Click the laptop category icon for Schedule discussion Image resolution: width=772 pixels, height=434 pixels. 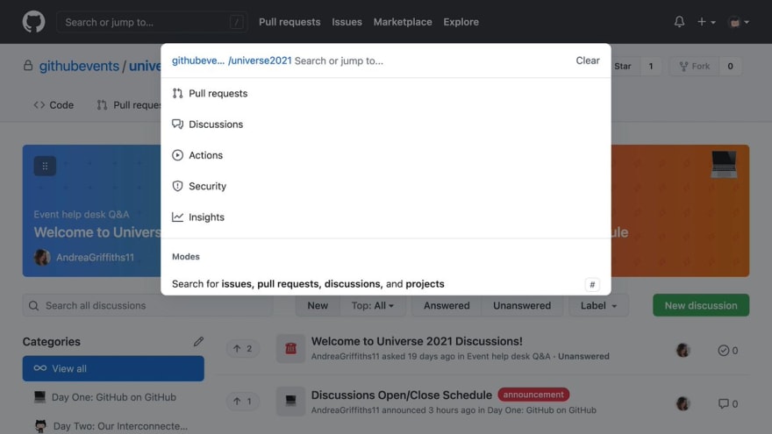coord(290,402)
